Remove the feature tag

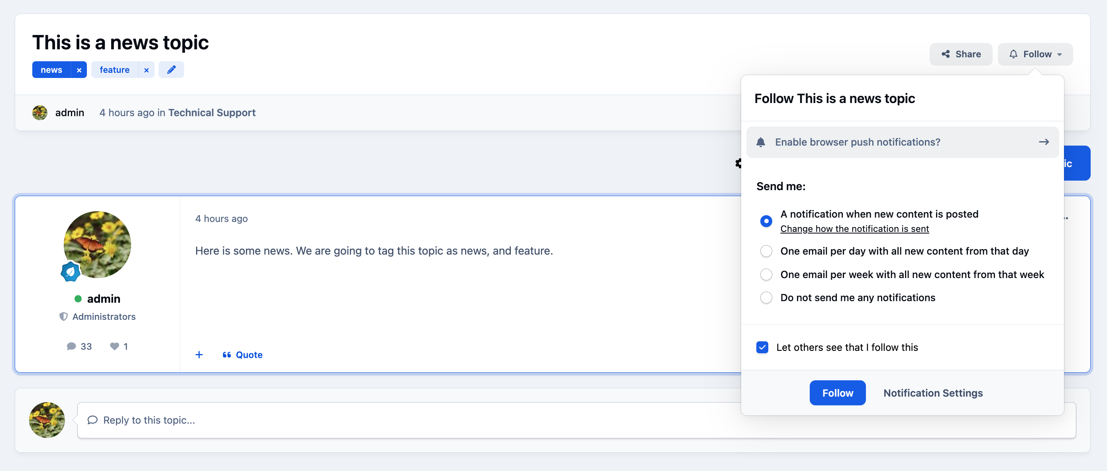[x=146, y=70]
